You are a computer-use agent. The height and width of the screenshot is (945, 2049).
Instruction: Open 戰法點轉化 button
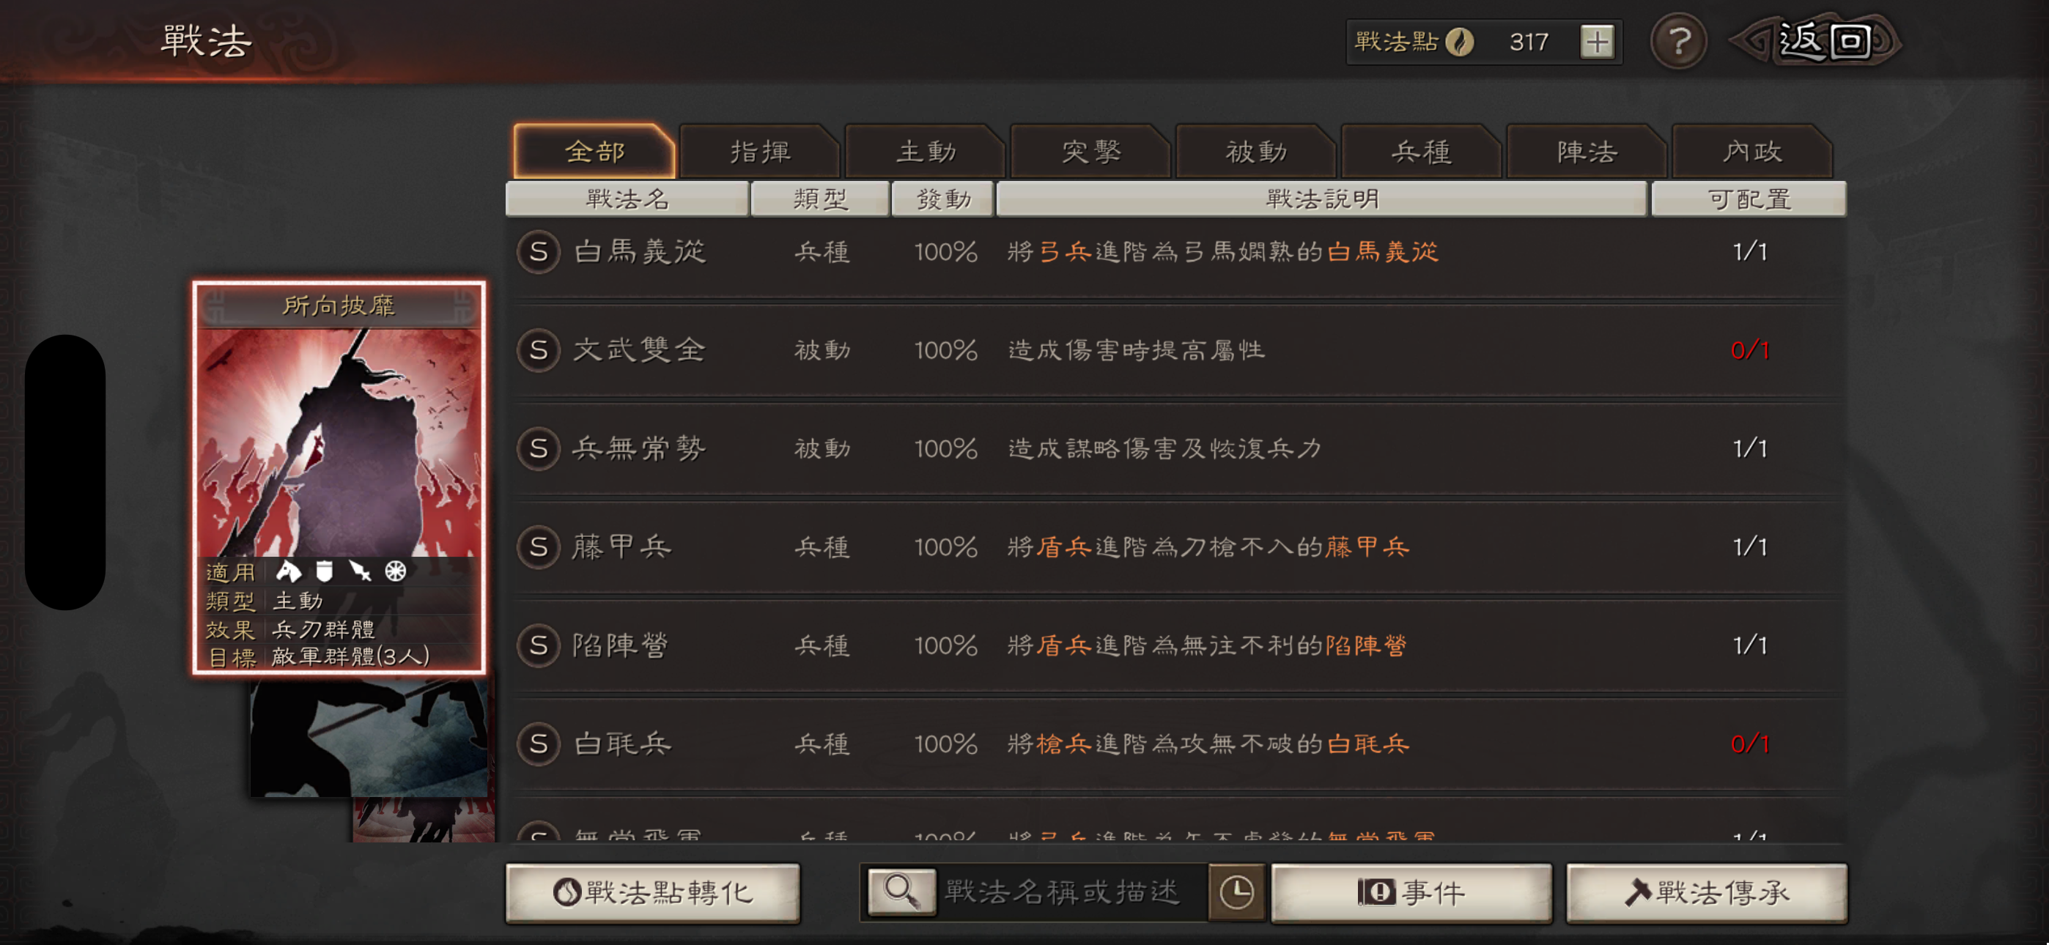point(653,892)
